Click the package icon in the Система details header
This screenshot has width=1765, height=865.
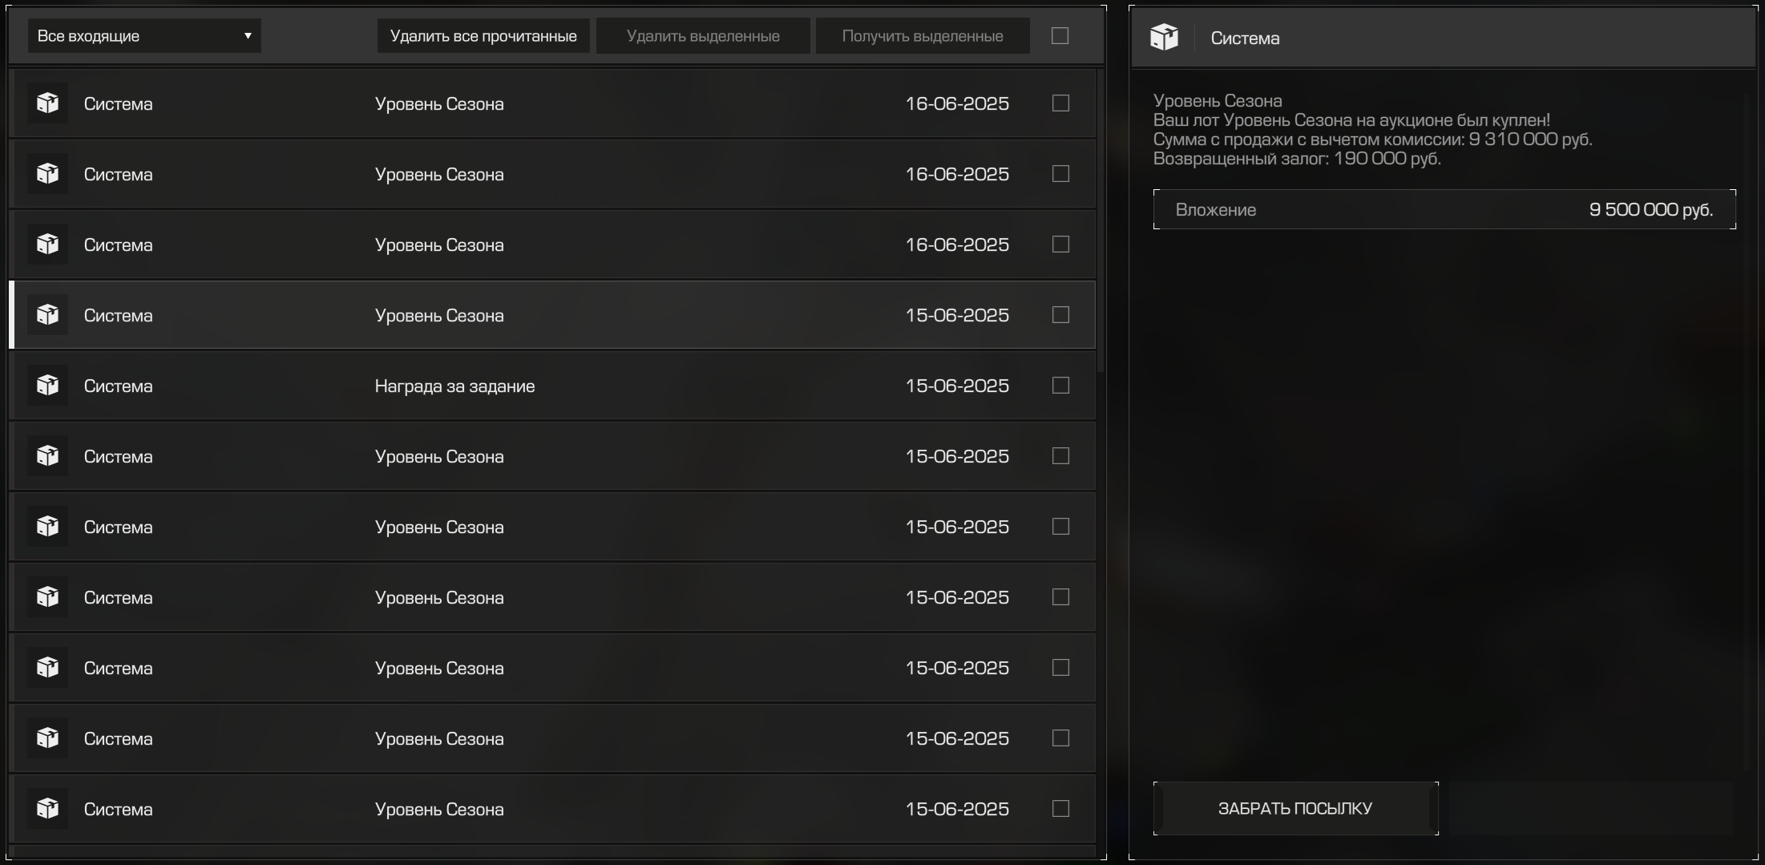[x=1164, y=37]
